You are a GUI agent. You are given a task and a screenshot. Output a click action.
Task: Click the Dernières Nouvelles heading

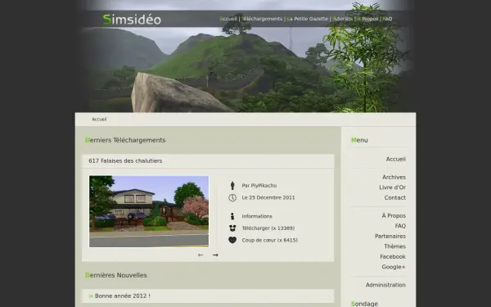pos(116,275)
